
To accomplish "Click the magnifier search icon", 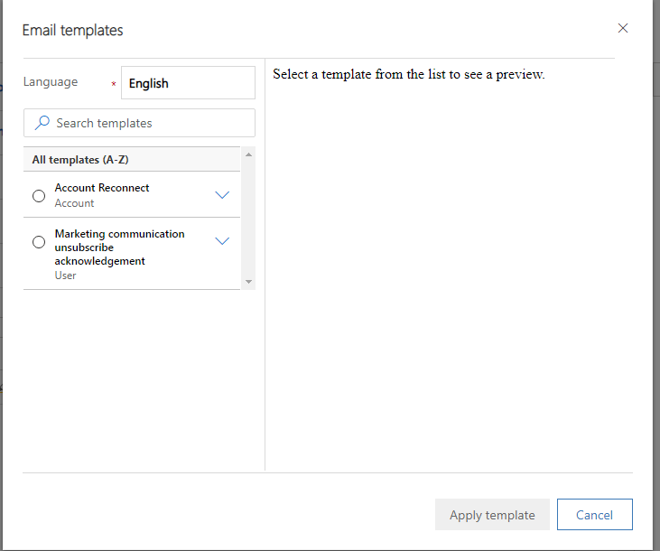I will coord(42,123).
